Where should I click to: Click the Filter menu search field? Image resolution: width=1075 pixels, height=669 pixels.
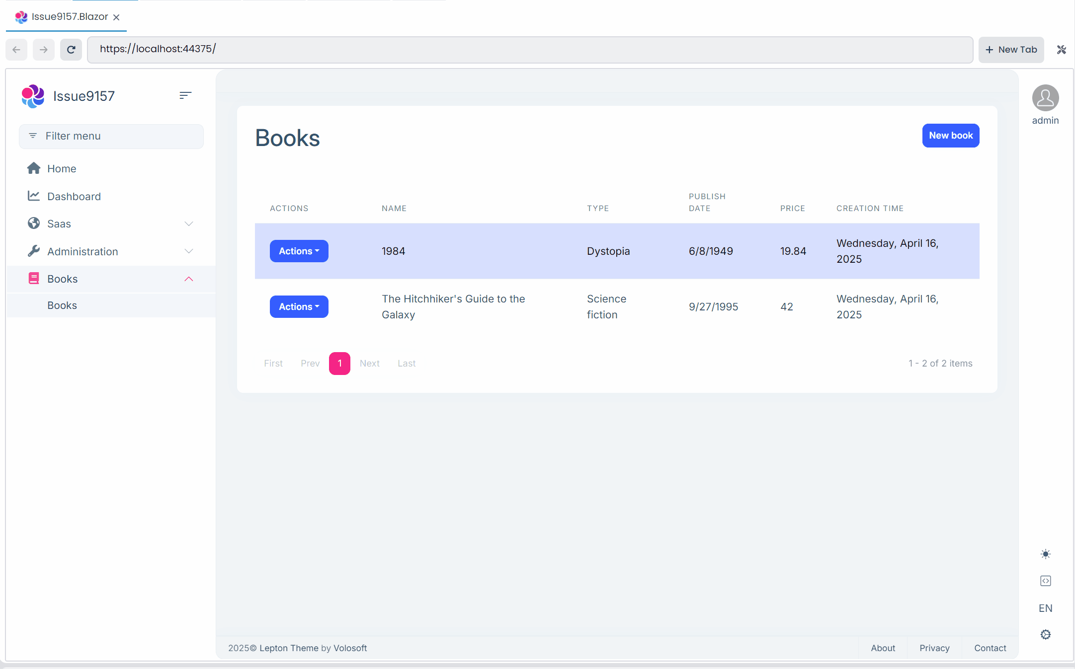coord(111,136)
